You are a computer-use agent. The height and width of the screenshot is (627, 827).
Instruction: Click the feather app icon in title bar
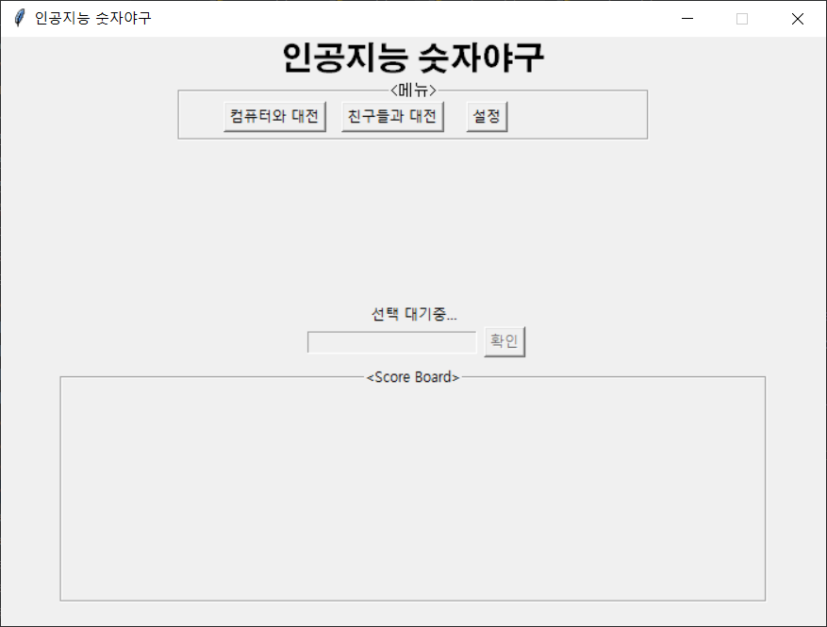click(x=20, y=18)
